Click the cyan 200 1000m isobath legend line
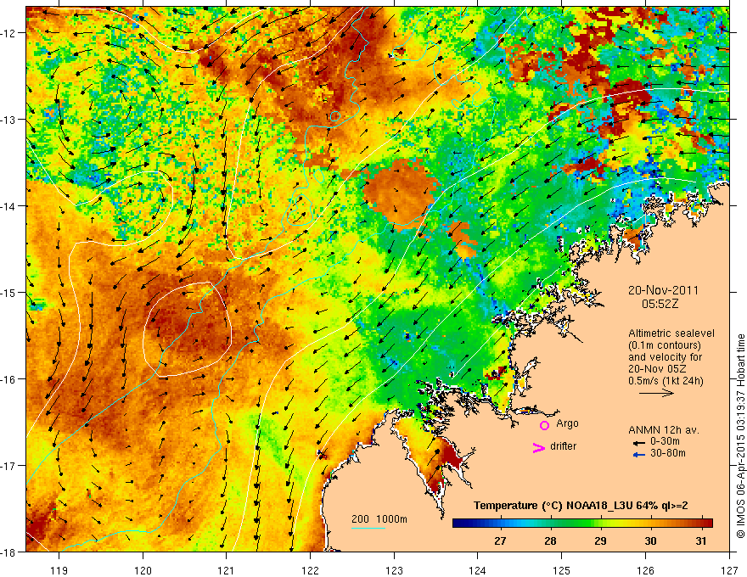747x577 pixels. [368, 528]
